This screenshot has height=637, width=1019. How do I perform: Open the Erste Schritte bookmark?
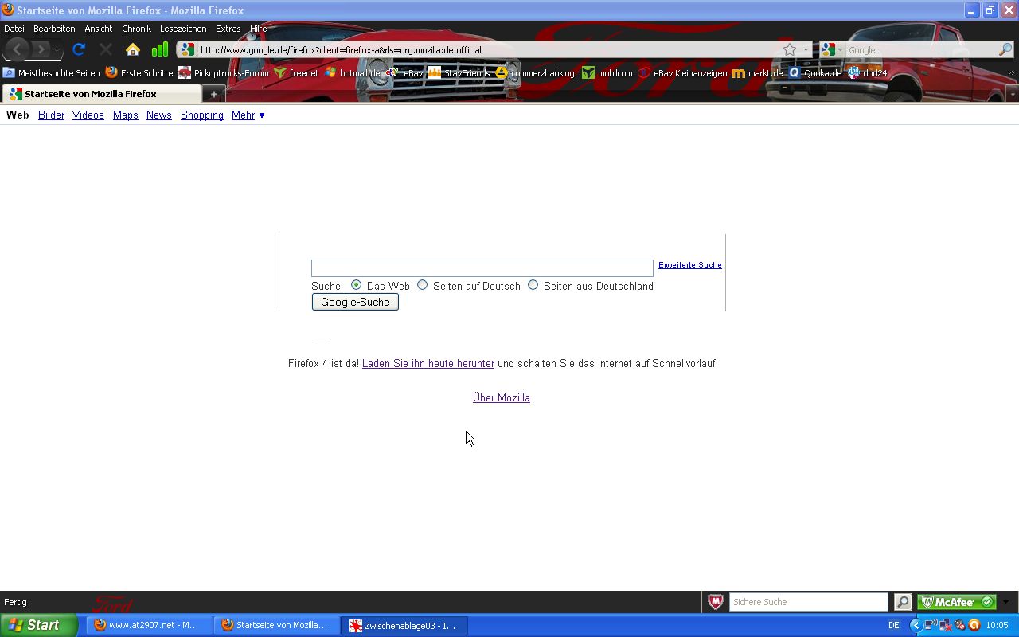coord(139,72)
